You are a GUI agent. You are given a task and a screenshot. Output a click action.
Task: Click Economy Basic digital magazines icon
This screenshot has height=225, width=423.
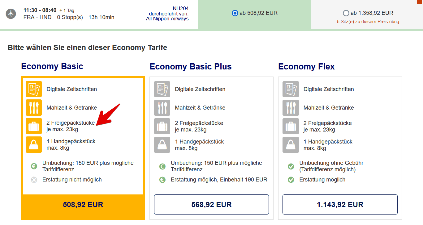click(x=34, y=89)
